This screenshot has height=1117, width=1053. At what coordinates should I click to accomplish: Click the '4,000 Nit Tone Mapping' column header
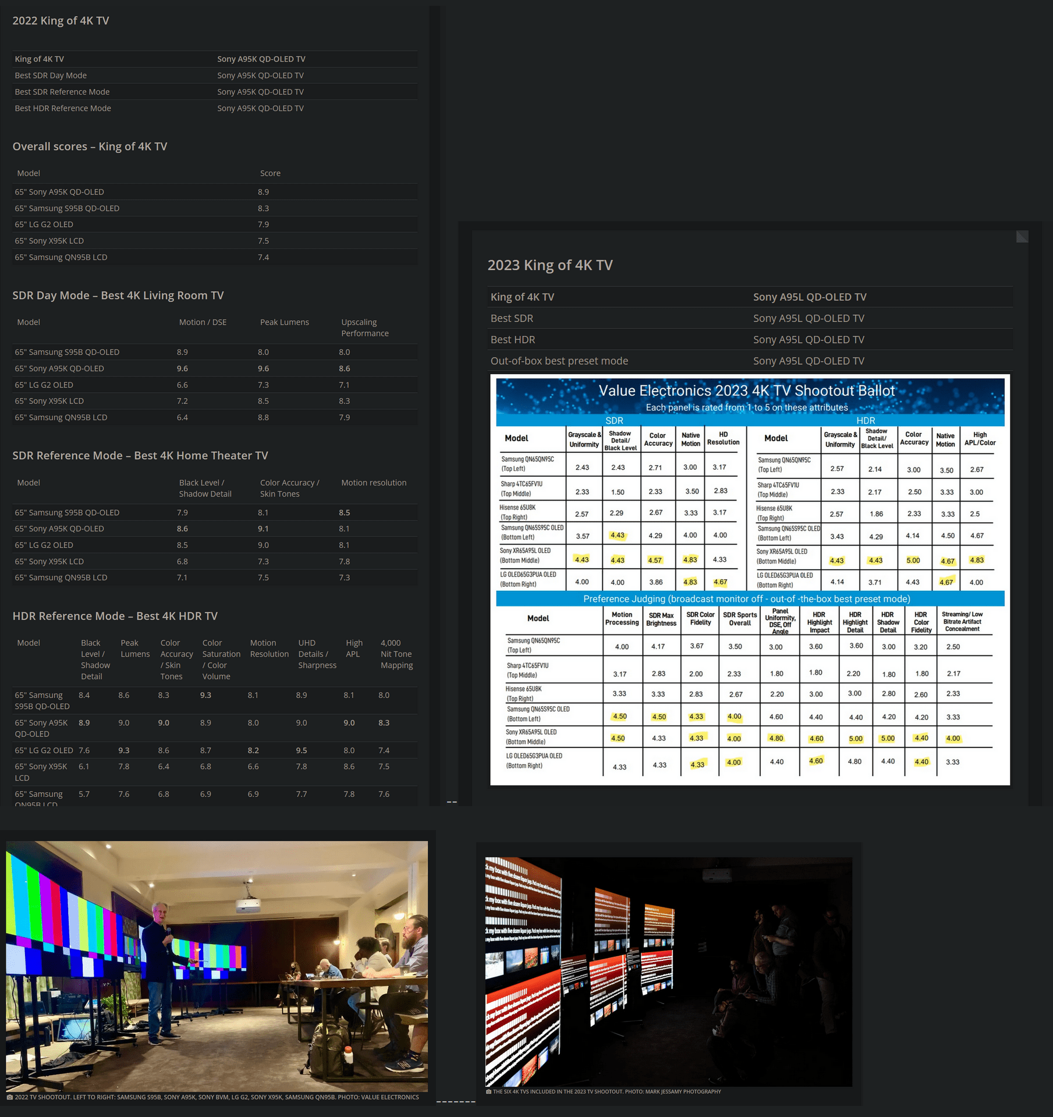click(397, 654)
